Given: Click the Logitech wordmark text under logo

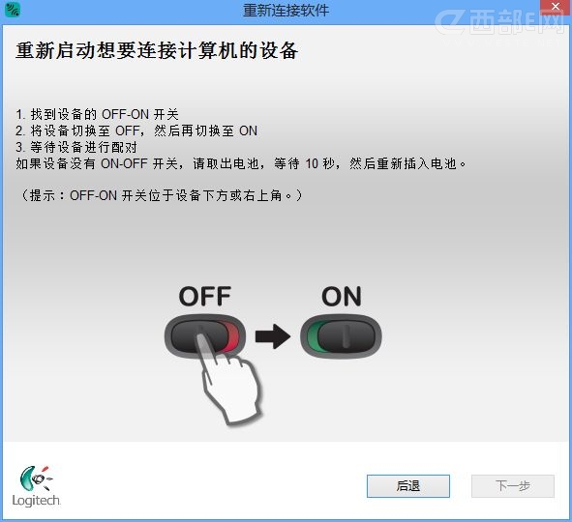Looking at the screenshot, I should click(36, 501).
